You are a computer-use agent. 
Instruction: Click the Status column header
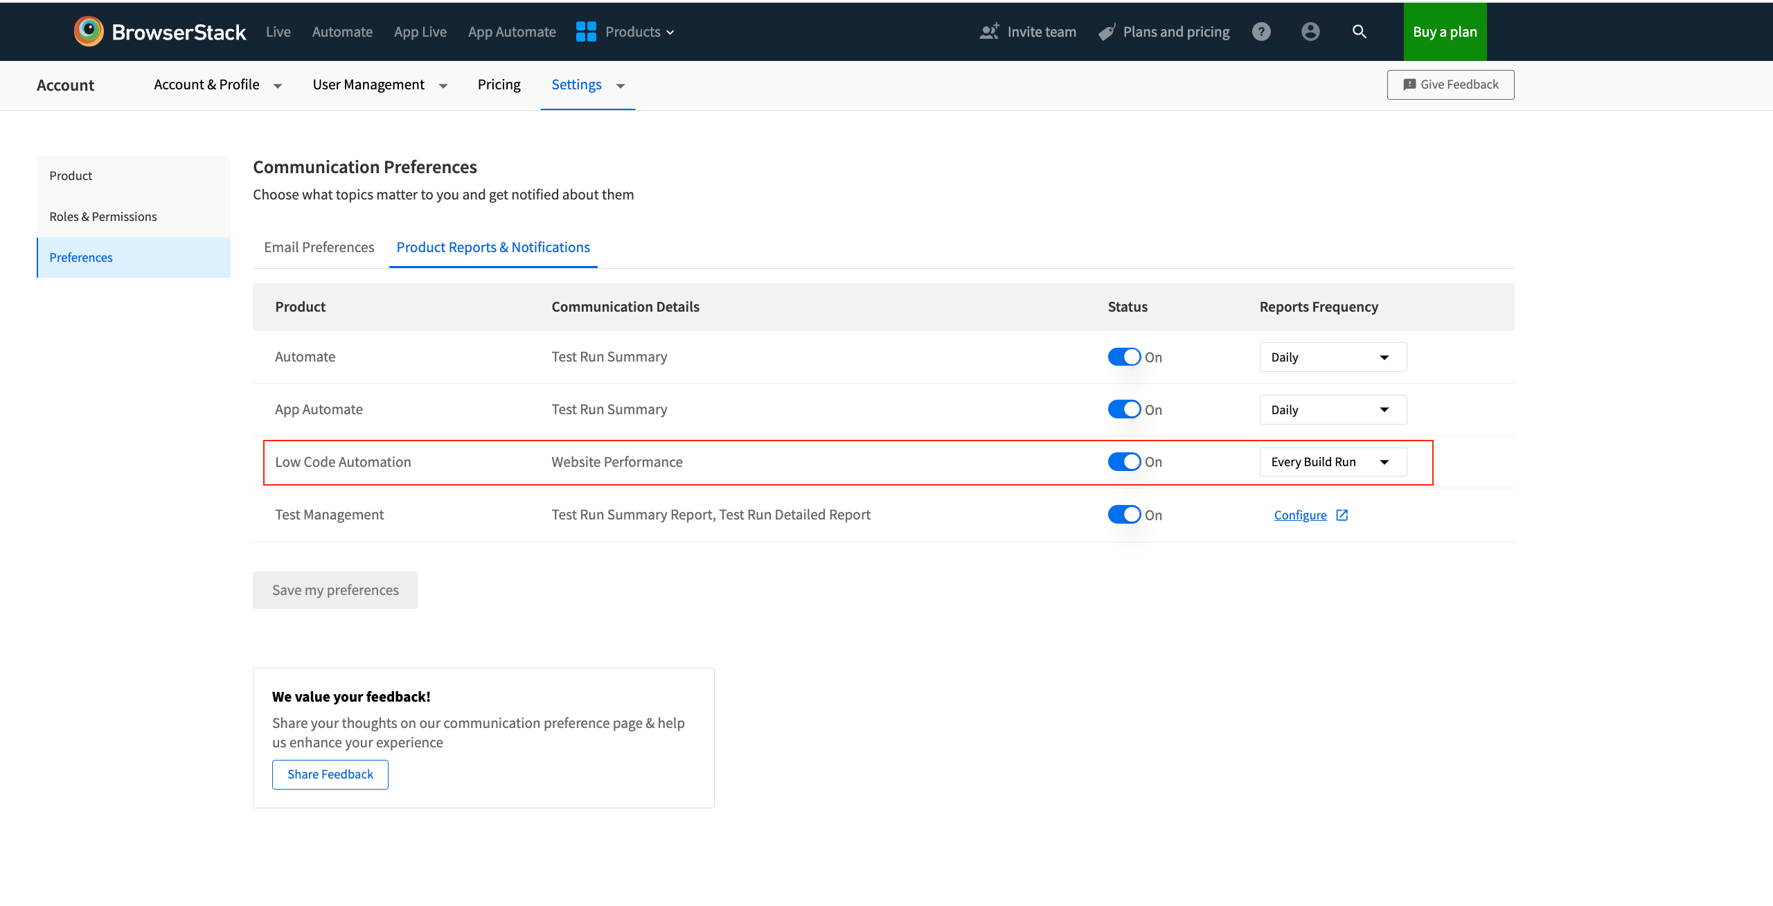(x=1128, y=307)
